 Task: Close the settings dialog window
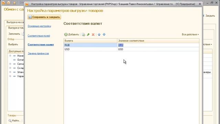tap(200, 4)
